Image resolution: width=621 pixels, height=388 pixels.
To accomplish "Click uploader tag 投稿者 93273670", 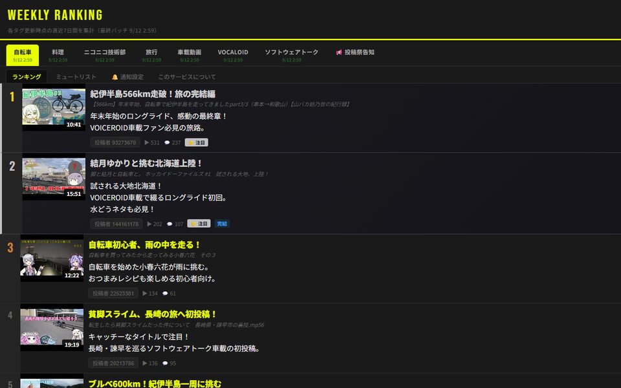I will click(115, 142).
